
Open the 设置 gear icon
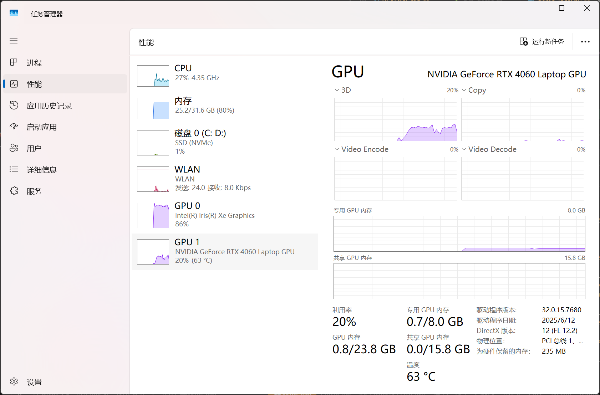[14, 382]
